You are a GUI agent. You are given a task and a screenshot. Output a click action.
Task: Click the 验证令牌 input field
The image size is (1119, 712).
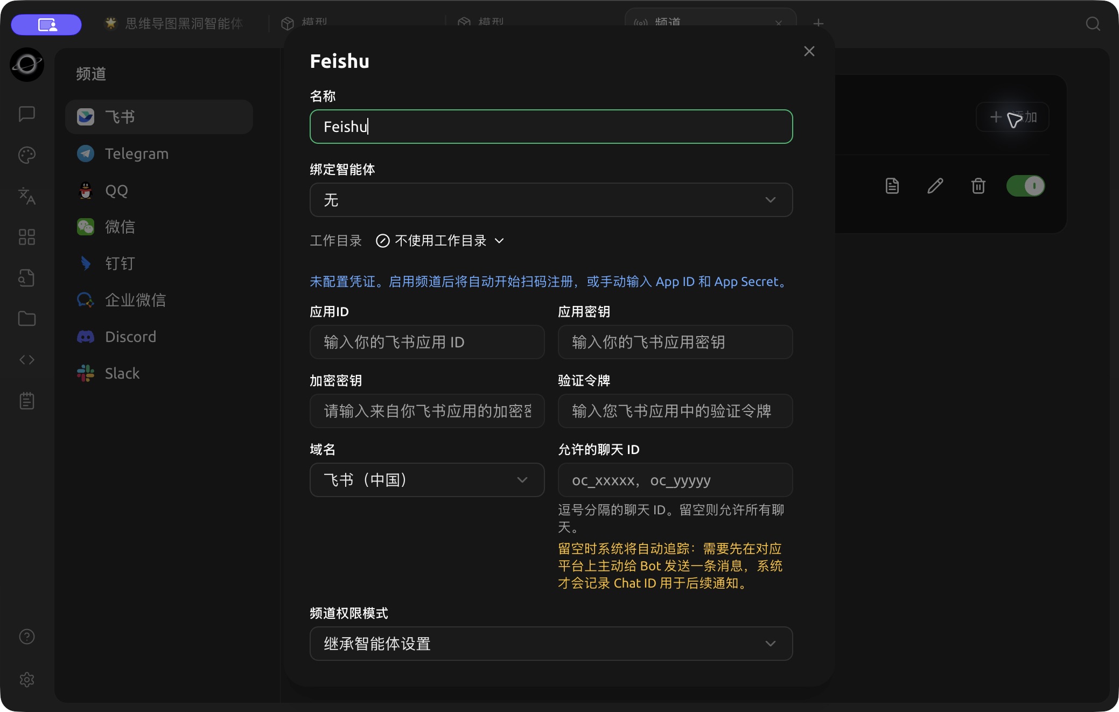tap(675, 411)
